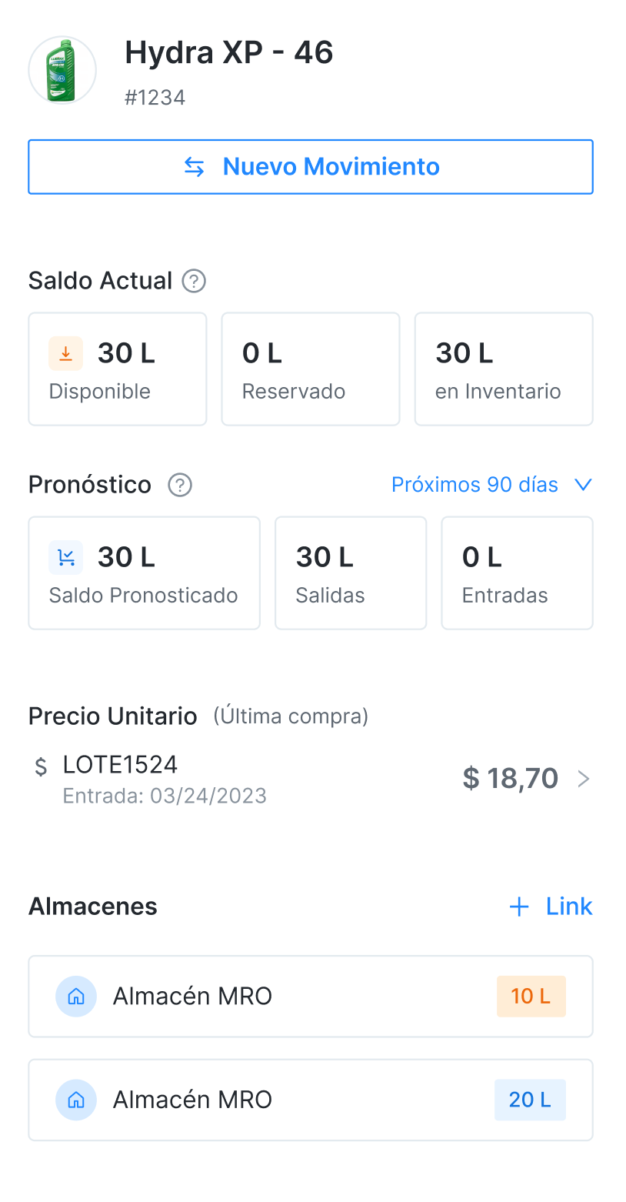Click the home icon of the 20 L warehouse
Screen dimensions: 626x1202
pos(76,1100)
